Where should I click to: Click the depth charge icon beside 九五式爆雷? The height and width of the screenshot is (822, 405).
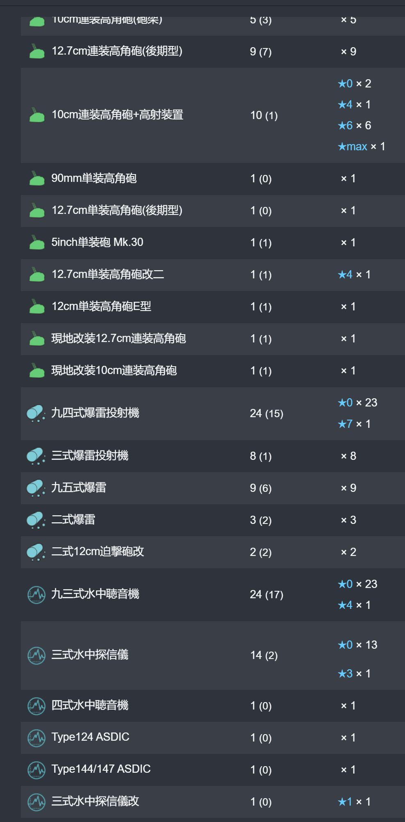(x=36, y=488)
